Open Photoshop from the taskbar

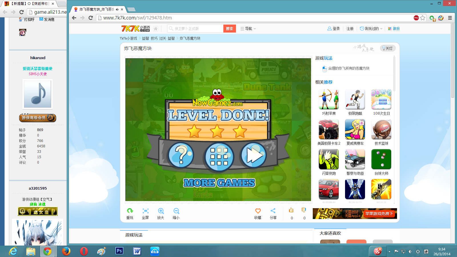pos(119,251)
